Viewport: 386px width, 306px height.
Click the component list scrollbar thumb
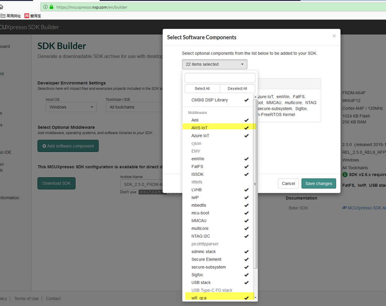pyautogui.click(x=255, y=184)
